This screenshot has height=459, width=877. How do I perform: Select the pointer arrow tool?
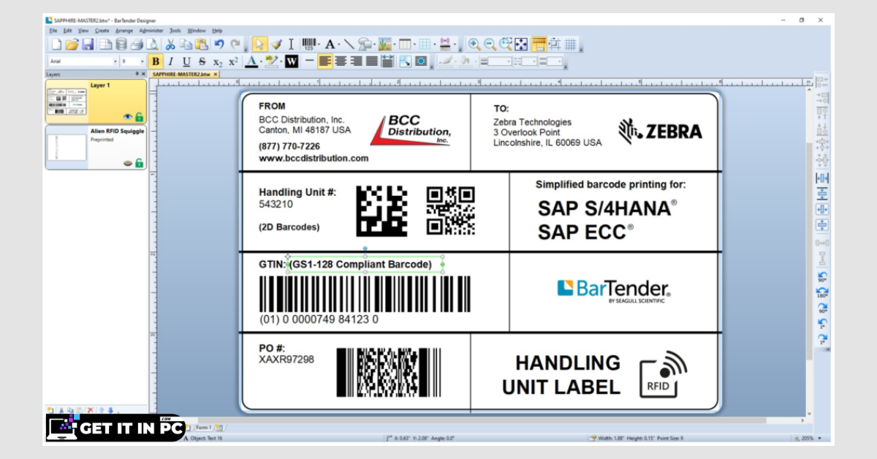click(259, 45)
